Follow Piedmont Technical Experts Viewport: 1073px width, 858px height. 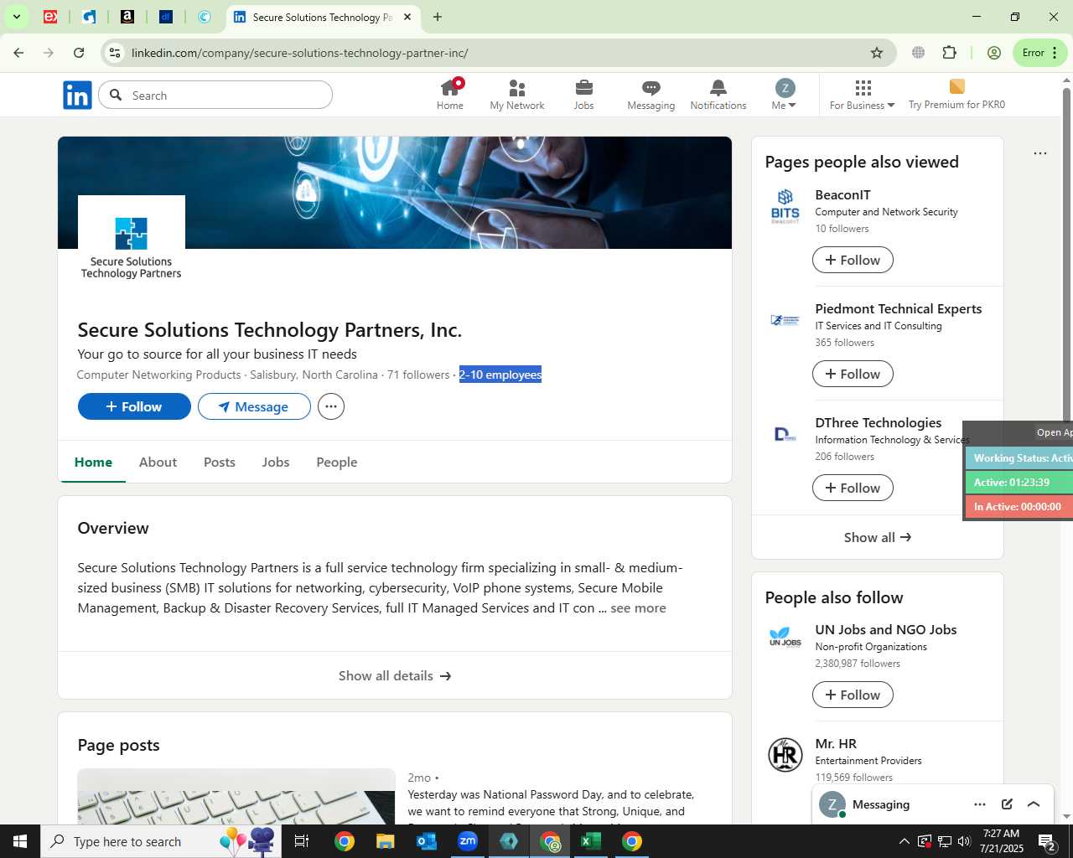(x=853, y=374)
